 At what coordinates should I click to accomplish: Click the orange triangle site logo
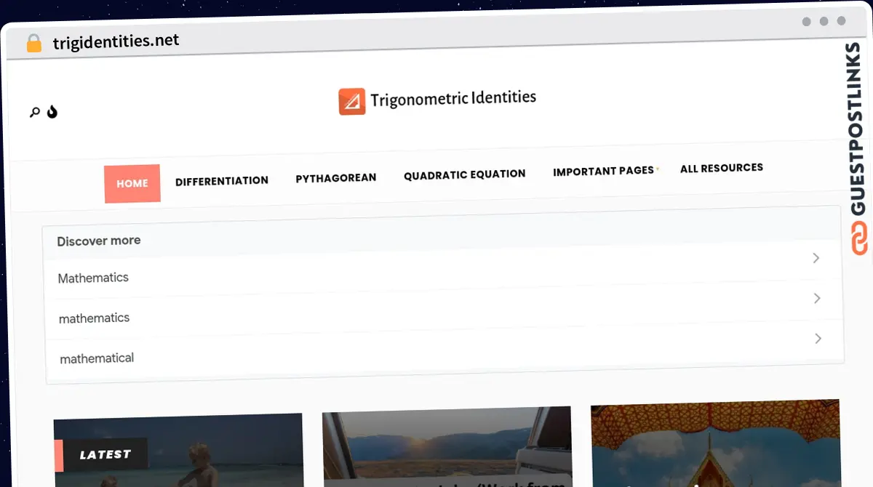(x=352, y=102)
